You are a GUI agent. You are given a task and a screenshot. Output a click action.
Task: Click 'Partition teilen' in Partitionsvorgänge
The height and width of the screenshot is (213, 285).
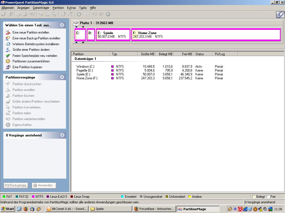pos(22,113)
